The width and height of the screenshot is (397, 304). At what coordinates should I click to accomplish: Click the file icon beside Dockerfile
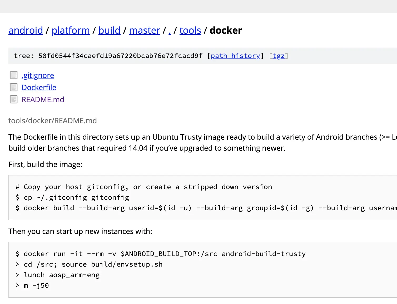pyautogui.click(x=14, y=87)
